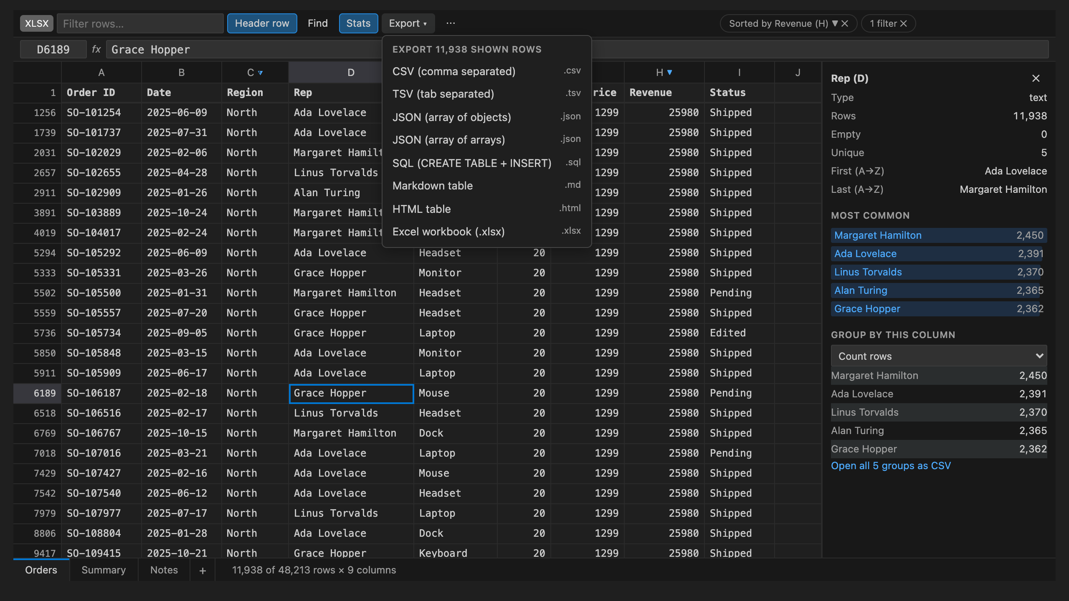Switch to the Orders sheet tab
Image resolution: width=1069 pixels, height=601 pixels.
(41, 570)
